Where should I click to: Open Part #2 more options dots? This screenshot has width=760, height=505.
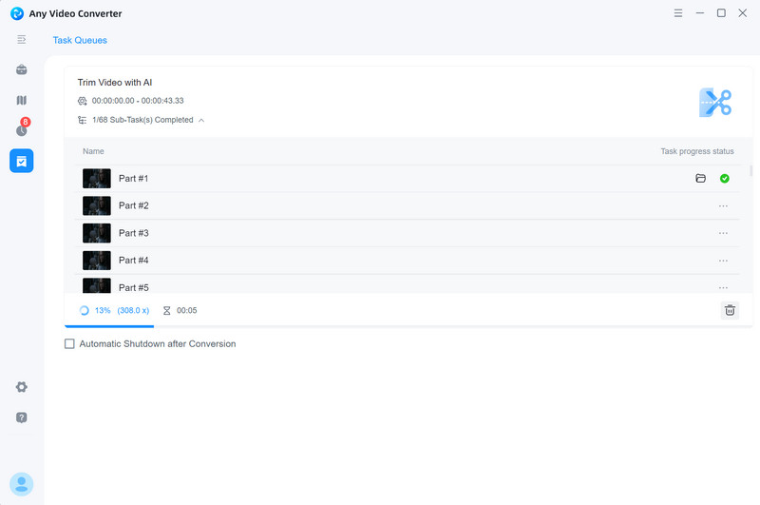tap(723, 206)
